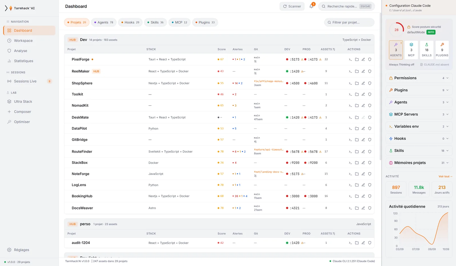This screenshot has width=456, height=266.
Task: Expand the Variables env section
Action: [x=419, y=126]
